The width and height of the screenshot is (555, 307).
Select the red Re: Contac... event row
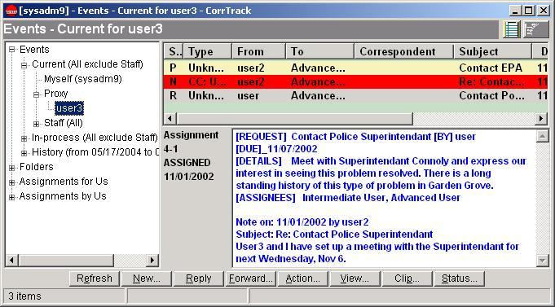point(355,81)
